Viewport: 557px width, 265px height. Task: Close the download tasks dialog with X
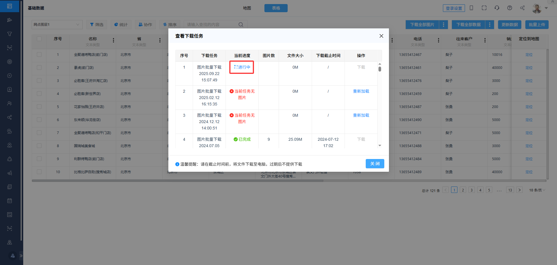(381, 36)
